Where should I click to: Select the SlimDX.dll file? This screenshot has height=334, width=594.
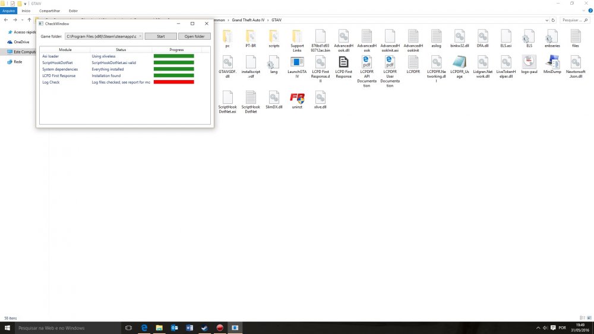pos(274,100)
